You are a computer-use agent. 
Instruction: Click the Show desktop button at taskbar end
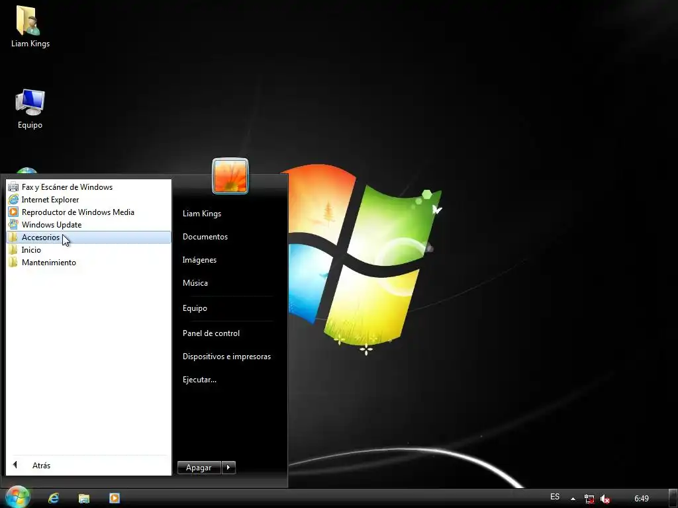coord(673,498)
